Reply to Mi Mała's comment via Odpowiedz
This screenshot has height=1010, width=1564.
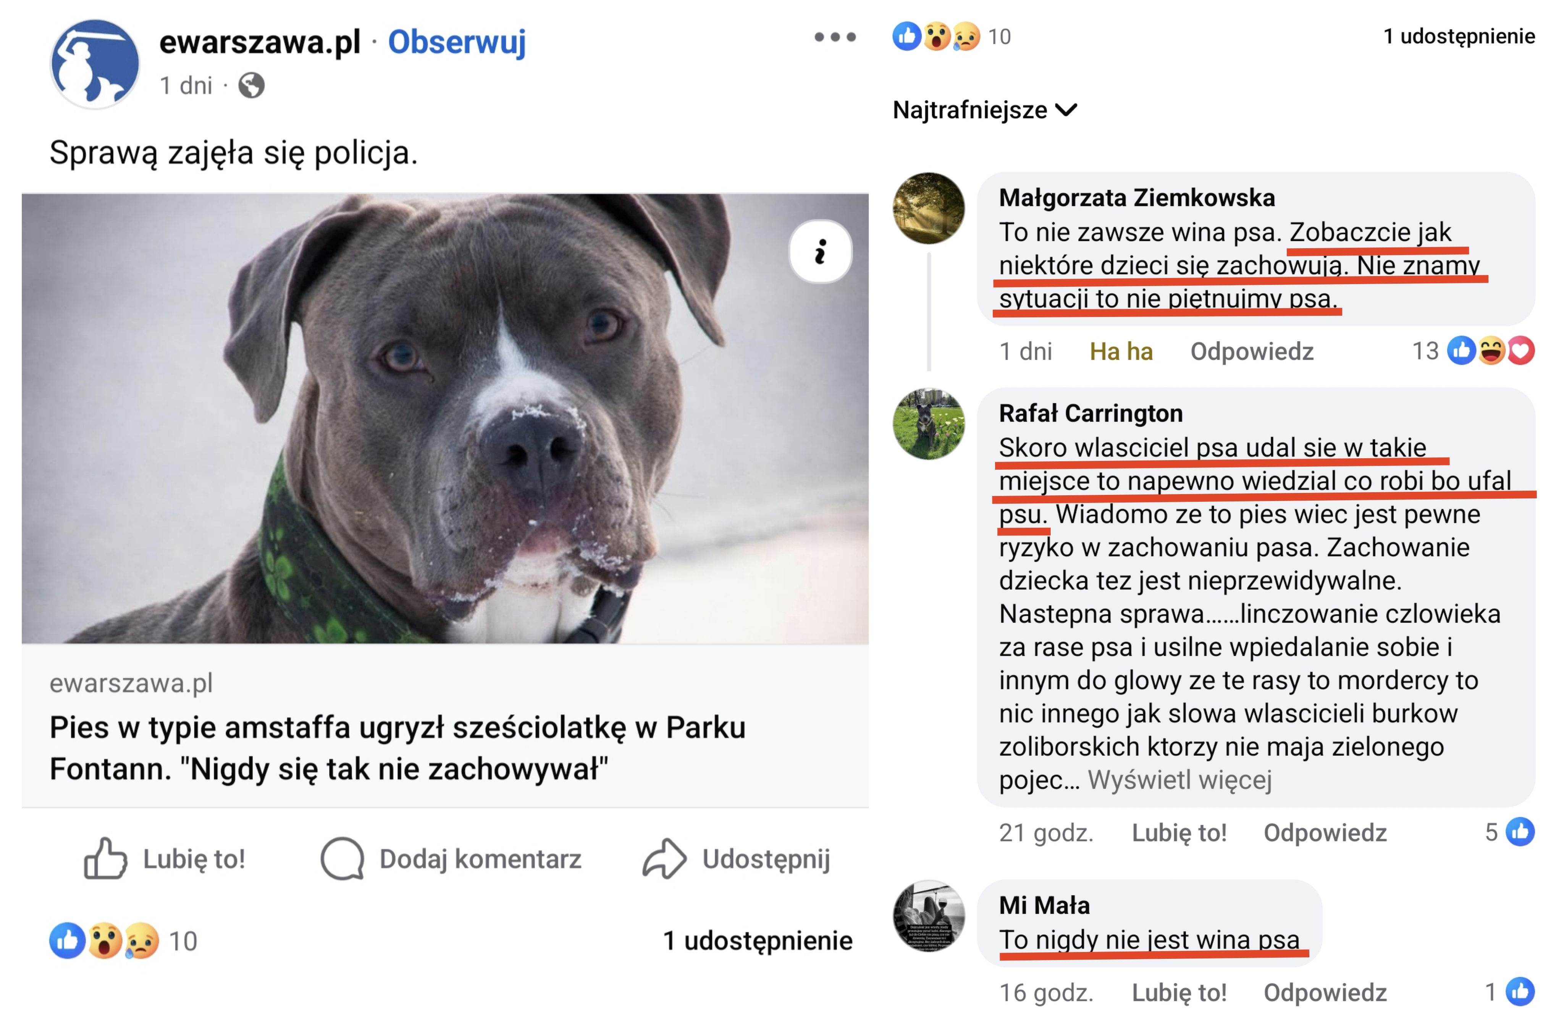(x=1324, y=992)
